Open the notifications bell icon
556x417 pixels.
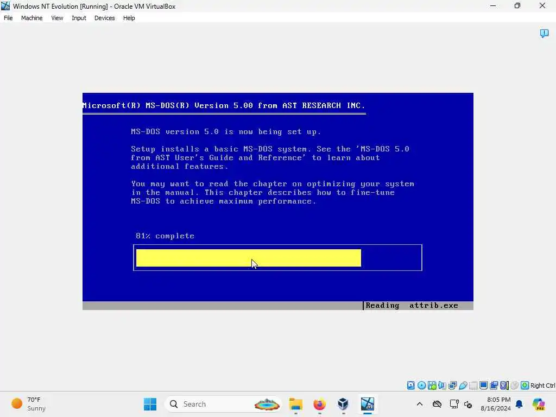[x=519, y=404]
